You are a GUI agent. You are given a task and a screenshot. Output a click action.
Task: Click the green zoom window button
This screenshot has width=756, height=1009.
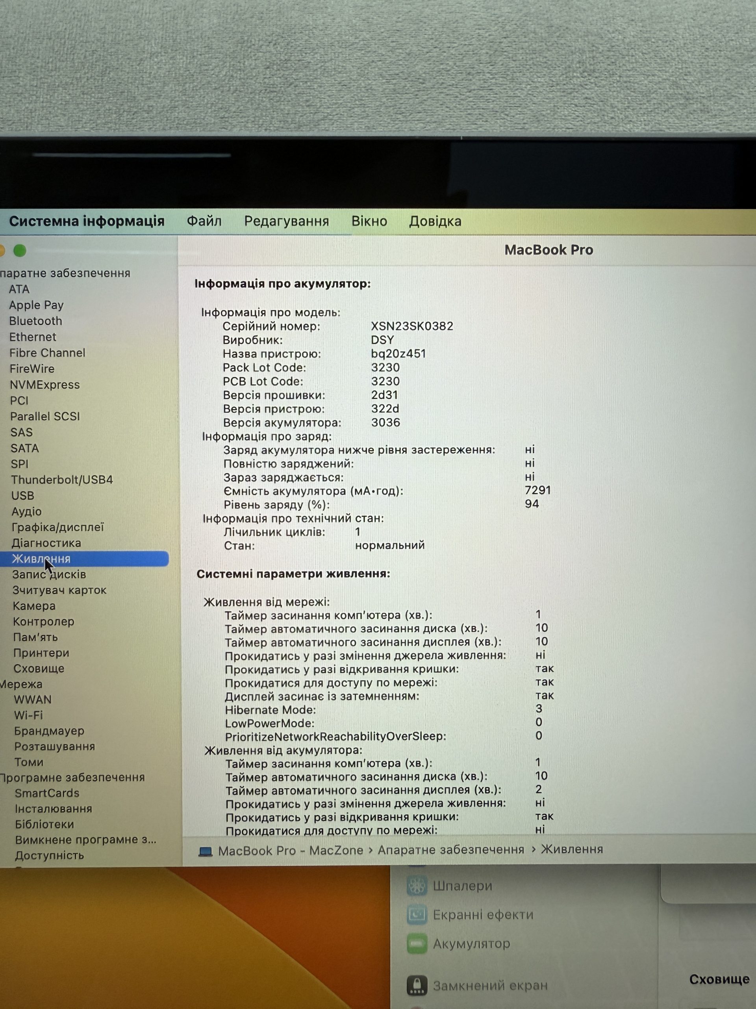coord(20,250)
